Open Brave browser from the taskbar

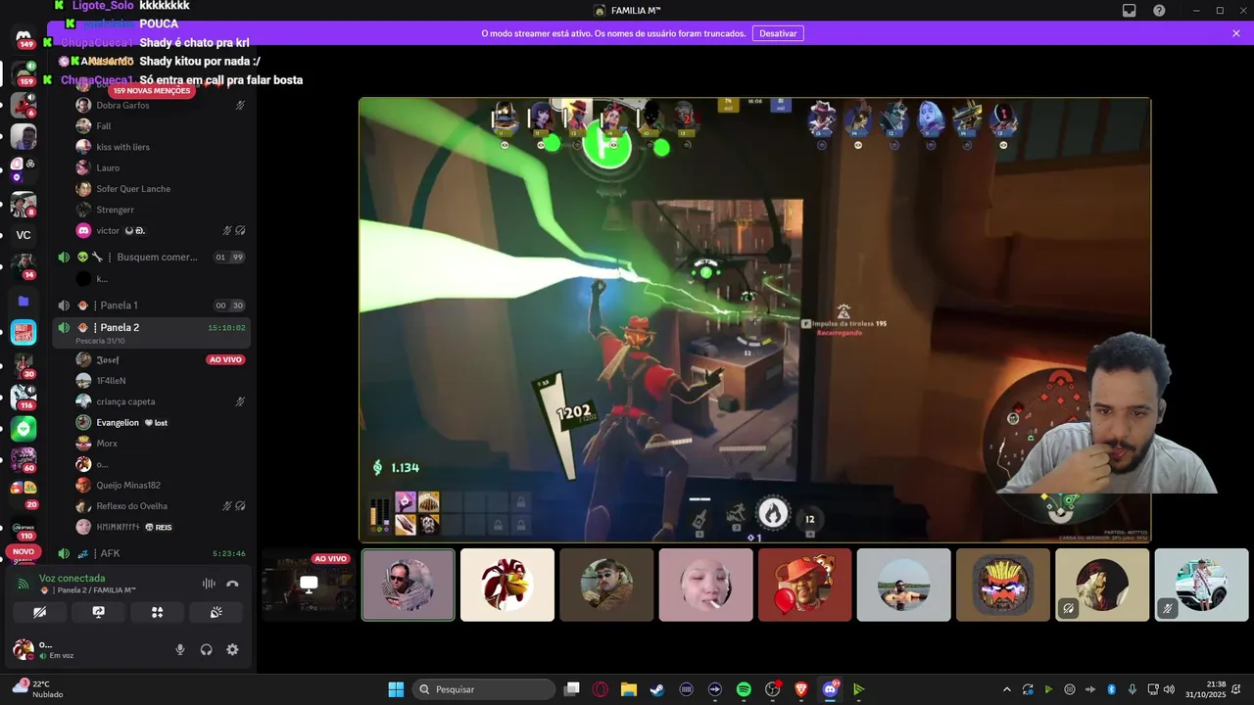[x=801, y=689]
